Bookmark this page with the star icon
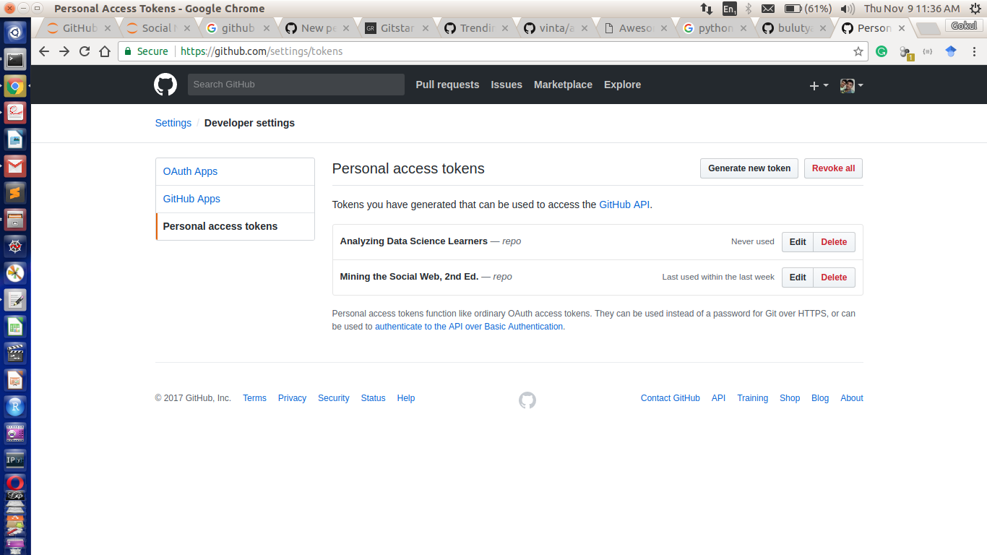Viewport: 987px width, 555px height. (858, 51)
